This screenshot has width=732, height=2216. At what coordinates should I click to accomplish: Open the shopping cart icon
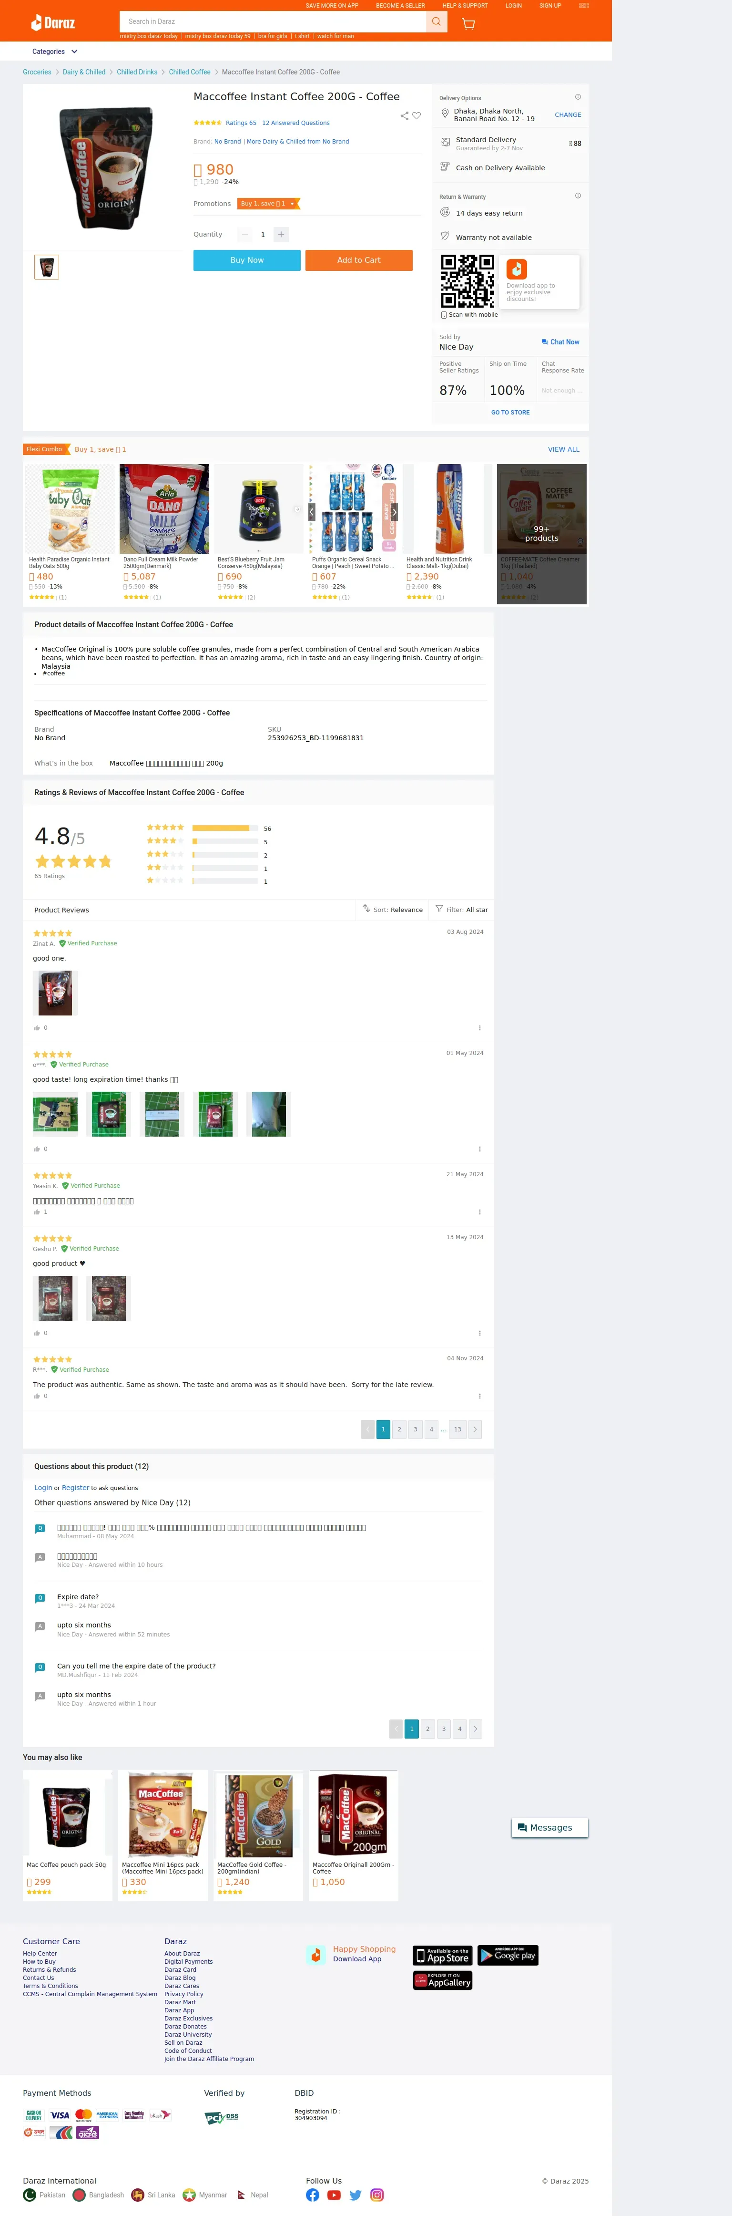[x=468, y=23]
